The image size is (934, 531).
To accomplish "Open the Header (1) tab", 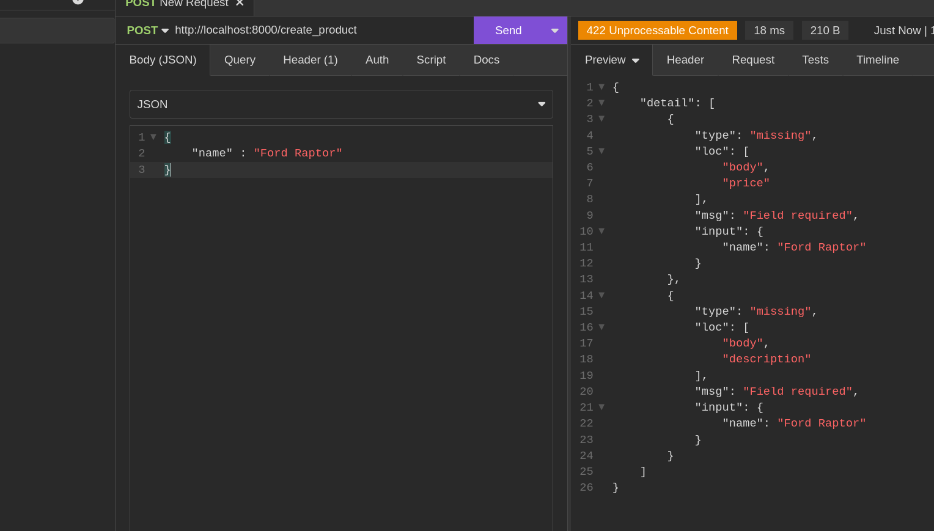I will click(310, 60).
